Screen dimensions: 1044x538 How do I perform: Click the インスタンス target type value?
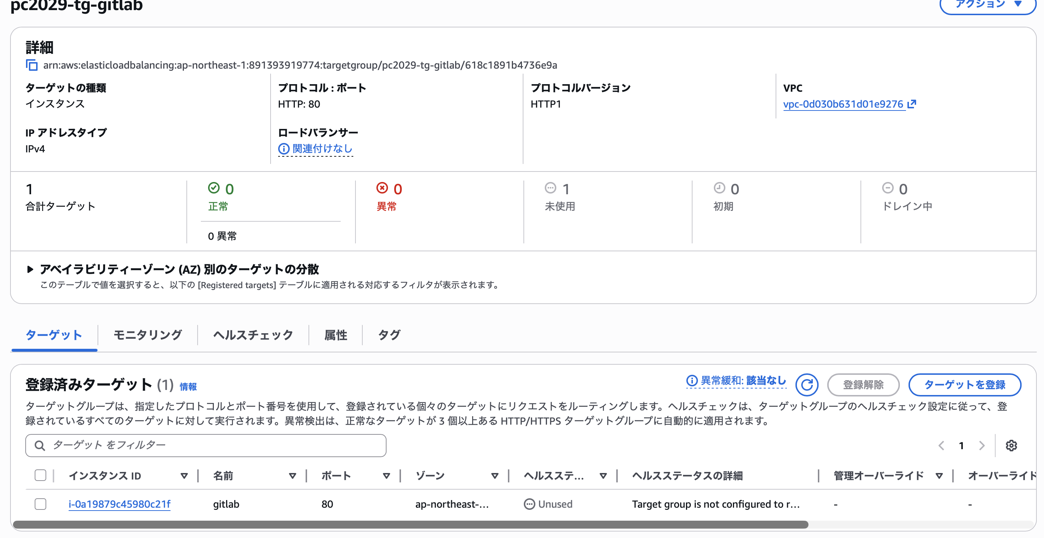[x=55, y=104]
